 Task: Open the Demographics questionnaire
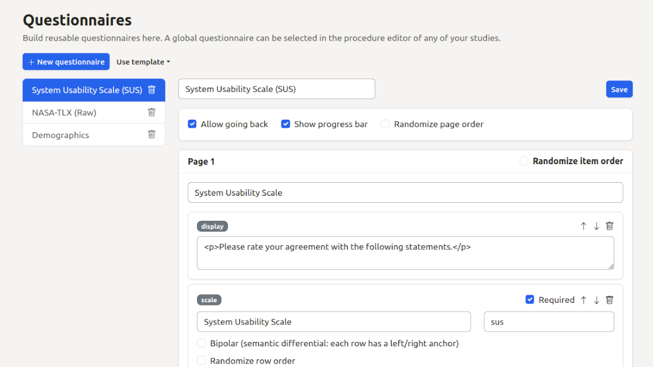(94, 135)
